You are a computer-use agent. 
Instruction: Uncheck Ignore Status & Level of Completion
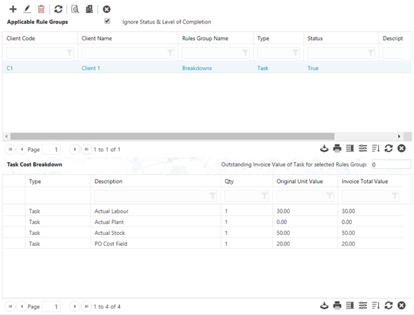tap(107, 21)
